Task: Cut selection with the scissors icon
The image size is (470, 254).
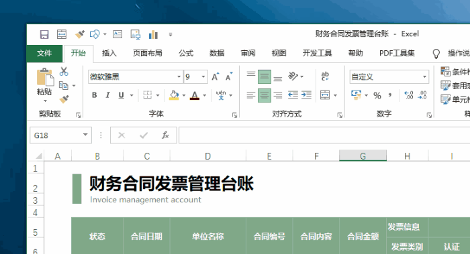Action: click(64, 72)
